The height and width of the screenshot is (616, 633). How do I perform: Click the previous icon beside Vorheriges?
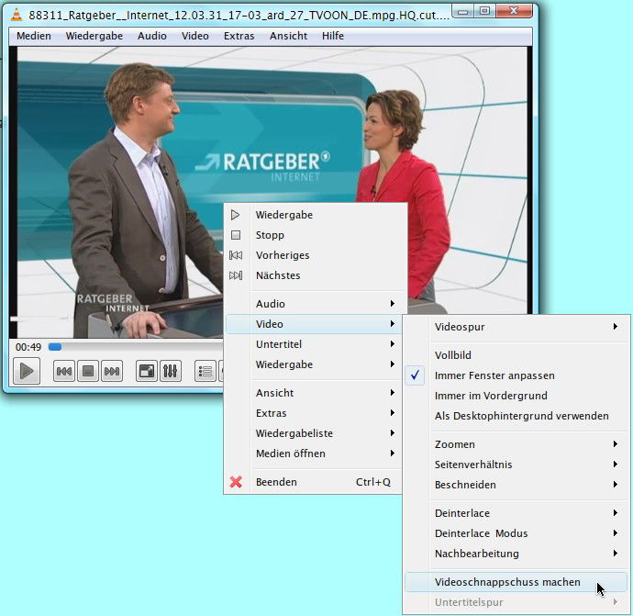(x=236, y=255)
